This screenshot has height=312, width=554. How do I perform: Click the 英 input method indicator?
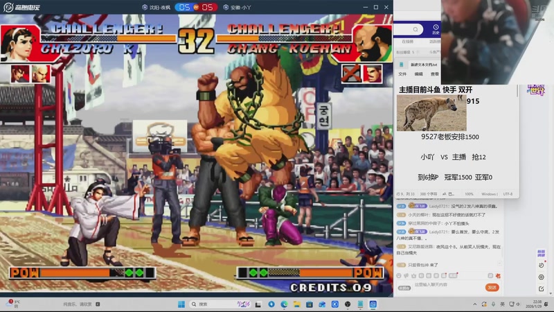pyautogui.click(x=503, y=304)
